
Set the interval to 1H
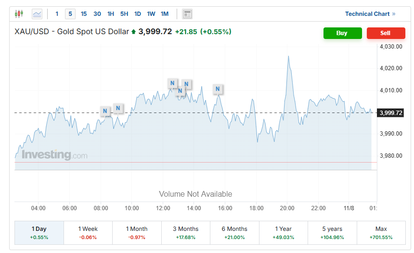click(111, 14)
